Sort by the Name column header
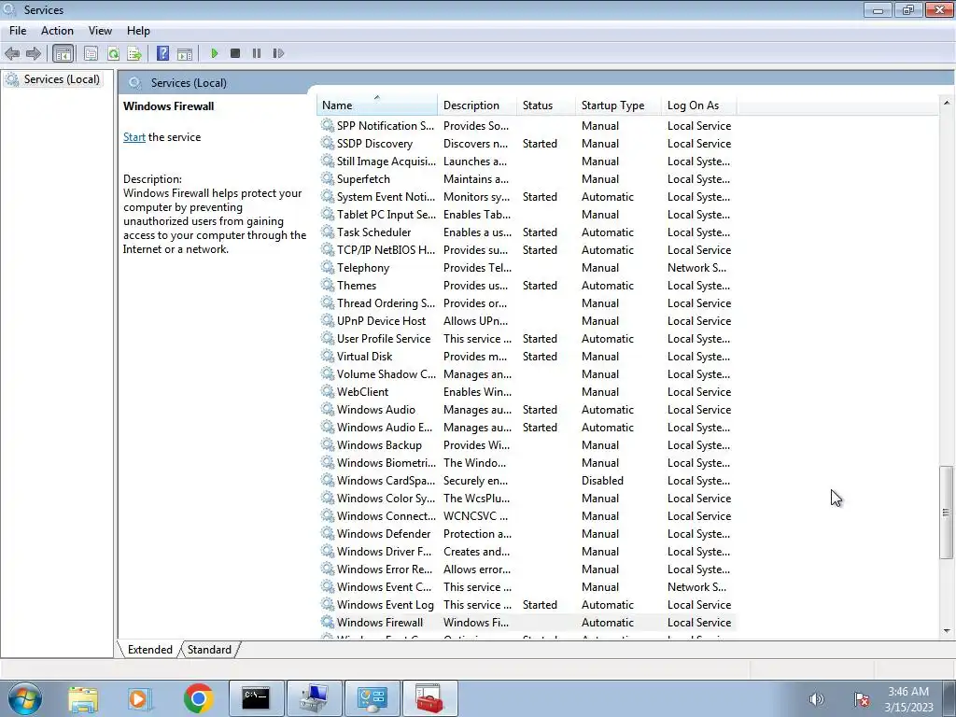 click(x=377, y=105)
